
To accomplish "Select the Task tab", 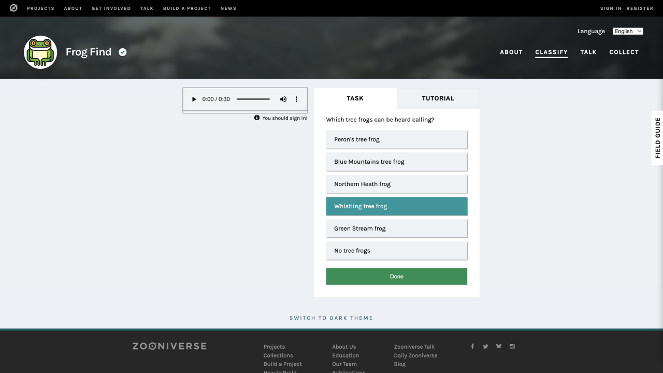I will [x=355, y=98].
